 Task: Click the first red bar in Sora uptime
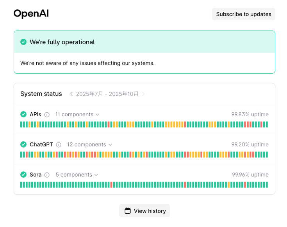(x=111, y=185)
